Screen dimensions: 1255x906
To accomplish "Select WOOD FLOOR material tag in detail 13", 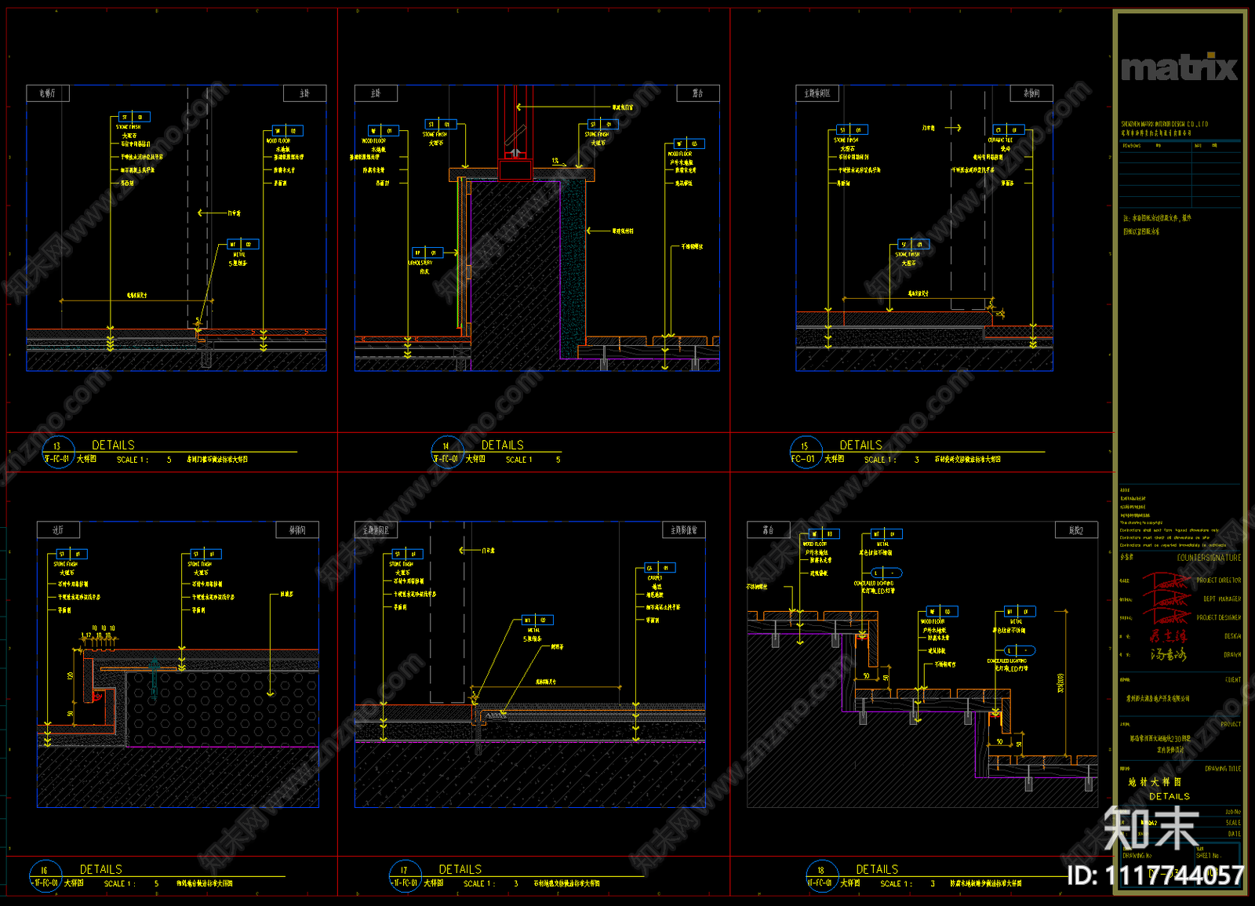I will coord(287,131).
